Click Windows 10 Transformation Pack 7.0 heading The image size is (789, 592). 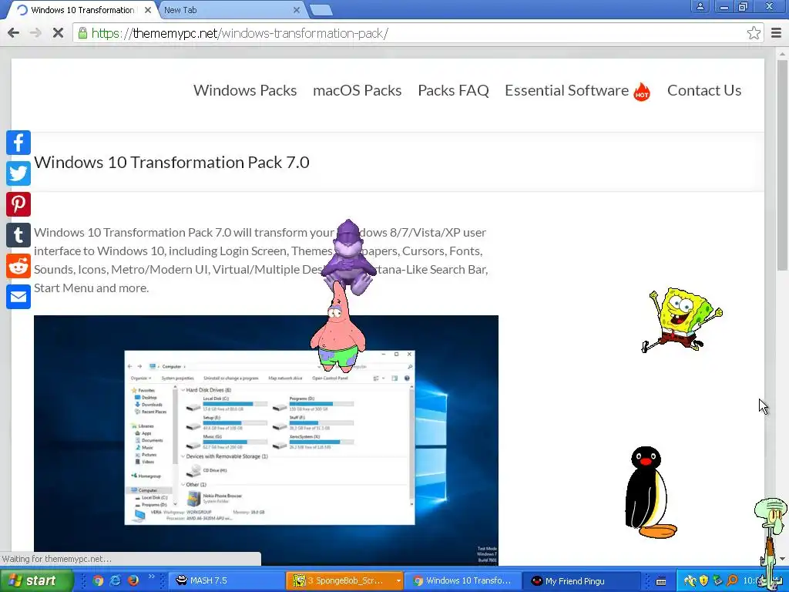click(172, 163)
